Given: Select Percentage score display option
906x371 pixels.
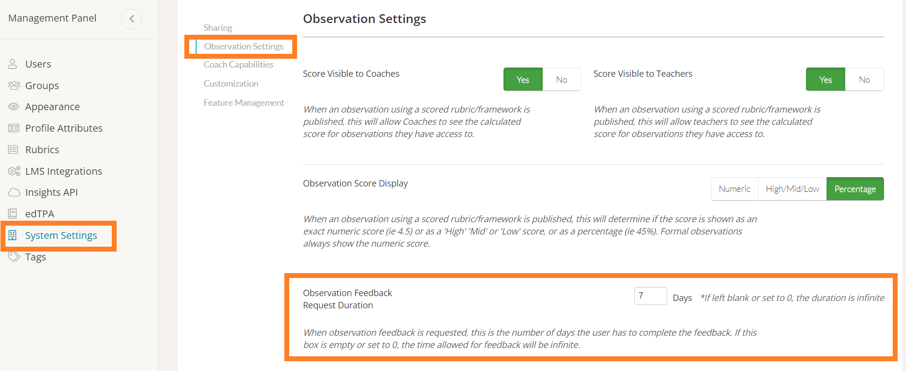Looking at the screenshot, I should 855,189.
